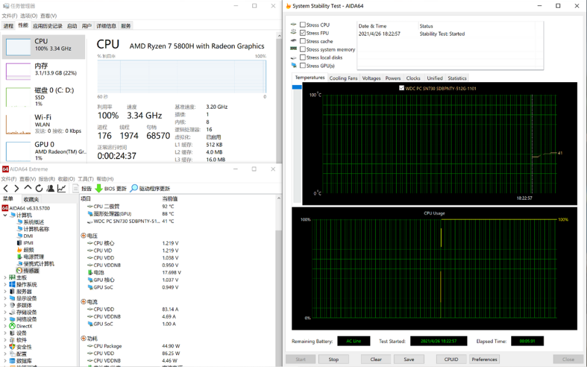The width and height of the screenshot is (587, 367).
Task: Click the 报告 report icon in AIDA64 toolbar
Action: [76, 188]
